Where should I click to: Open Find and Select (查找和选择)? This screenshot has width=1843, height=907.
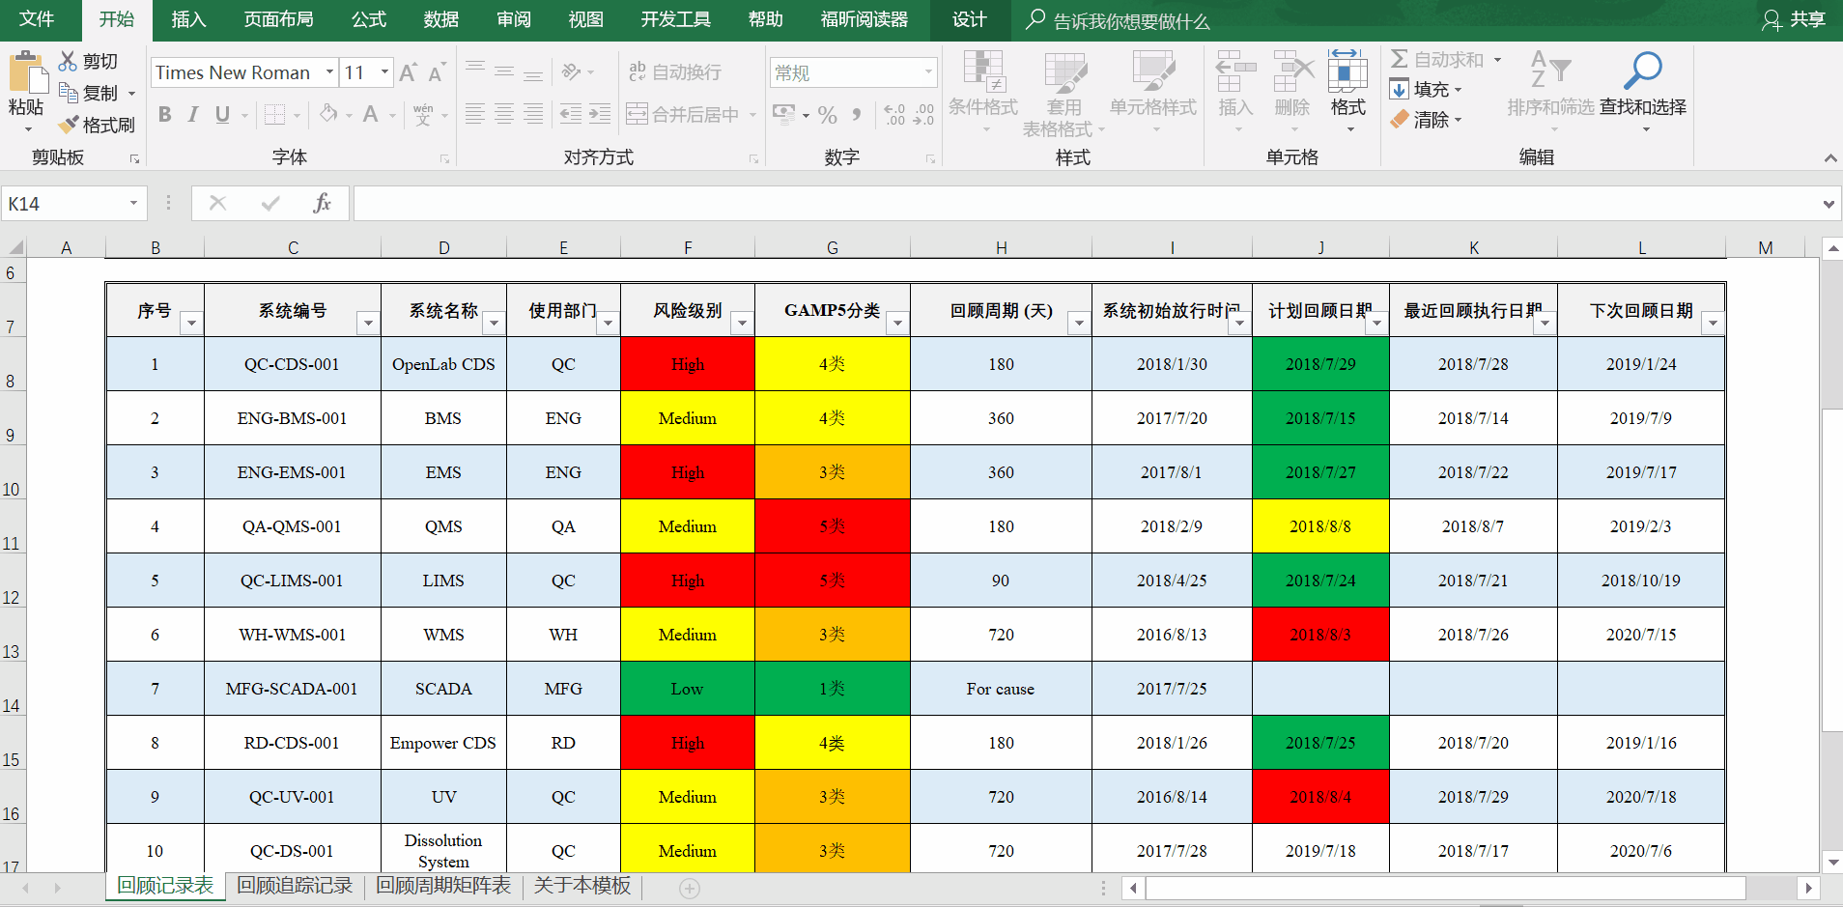(x=1643, y=92)
